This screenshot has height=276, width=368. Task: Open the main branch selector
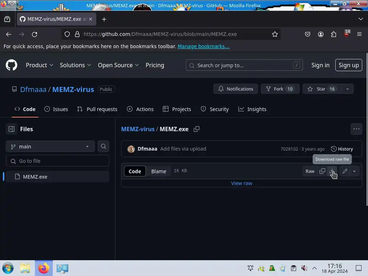[x=50, y=147]
